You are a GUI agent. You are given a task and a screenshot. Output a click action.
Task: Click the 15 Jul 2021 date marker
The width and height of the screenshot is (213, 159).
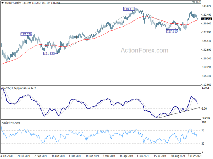[x=160, y=156]
